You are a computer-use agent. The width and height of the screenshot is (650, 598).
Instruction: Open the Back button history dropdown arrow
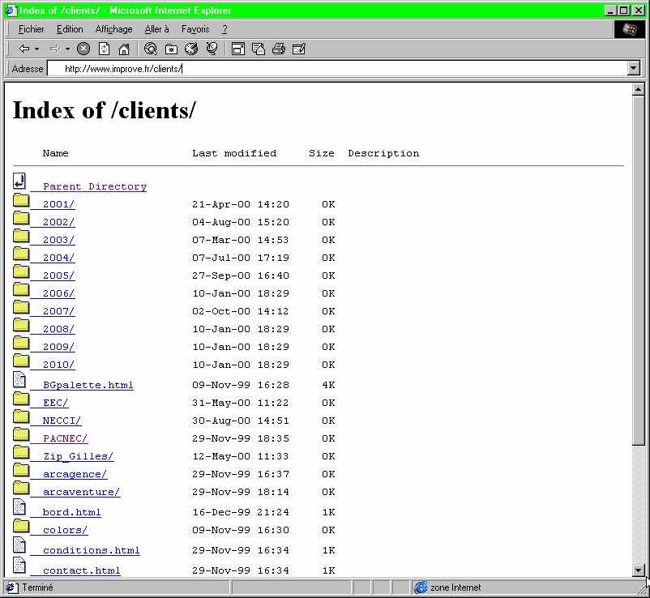click(x=37, y=49)
